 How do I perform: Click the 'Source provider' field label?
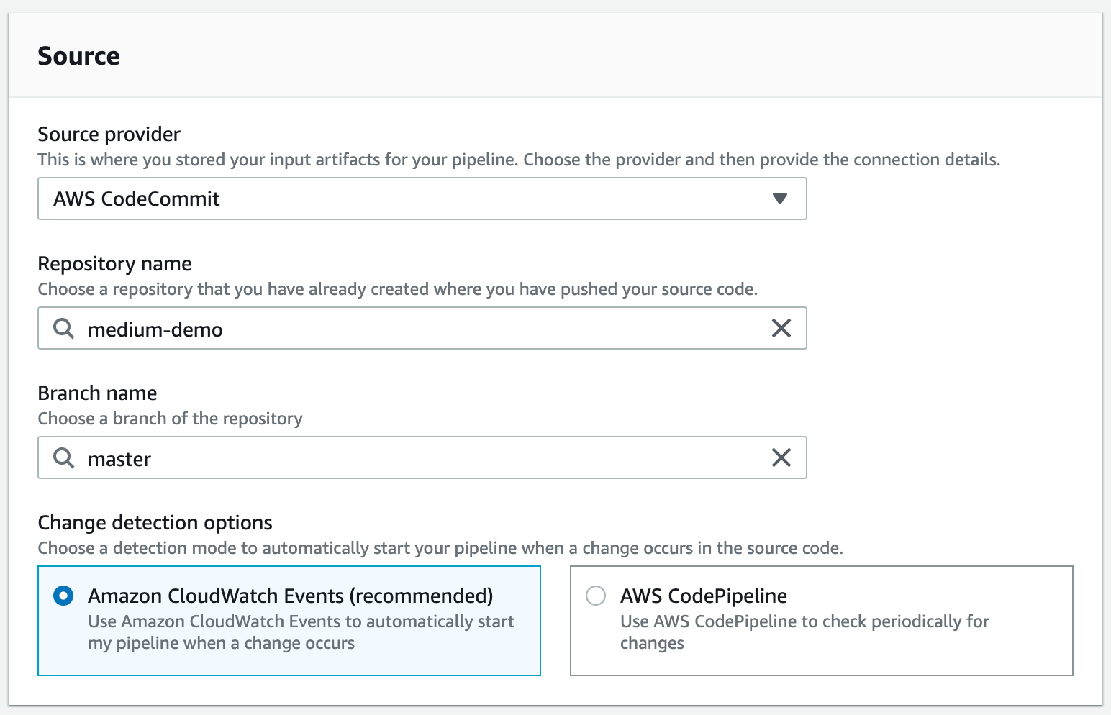pos(109,134)
